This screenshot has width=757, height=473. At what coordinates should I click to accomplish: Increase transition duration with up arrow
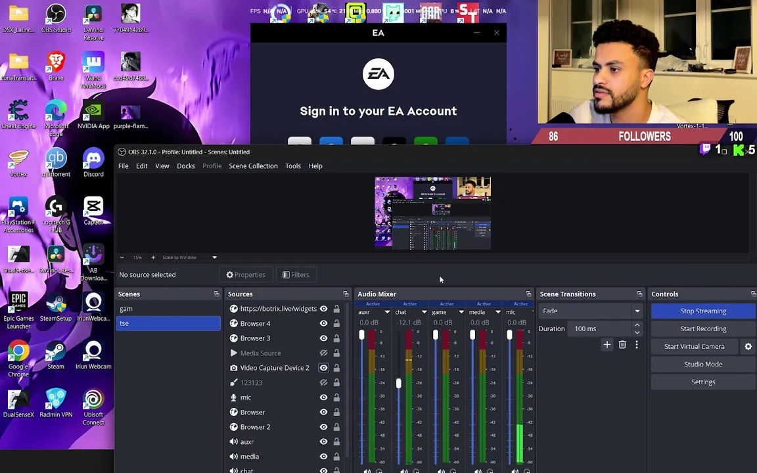(x=637, y=325)
